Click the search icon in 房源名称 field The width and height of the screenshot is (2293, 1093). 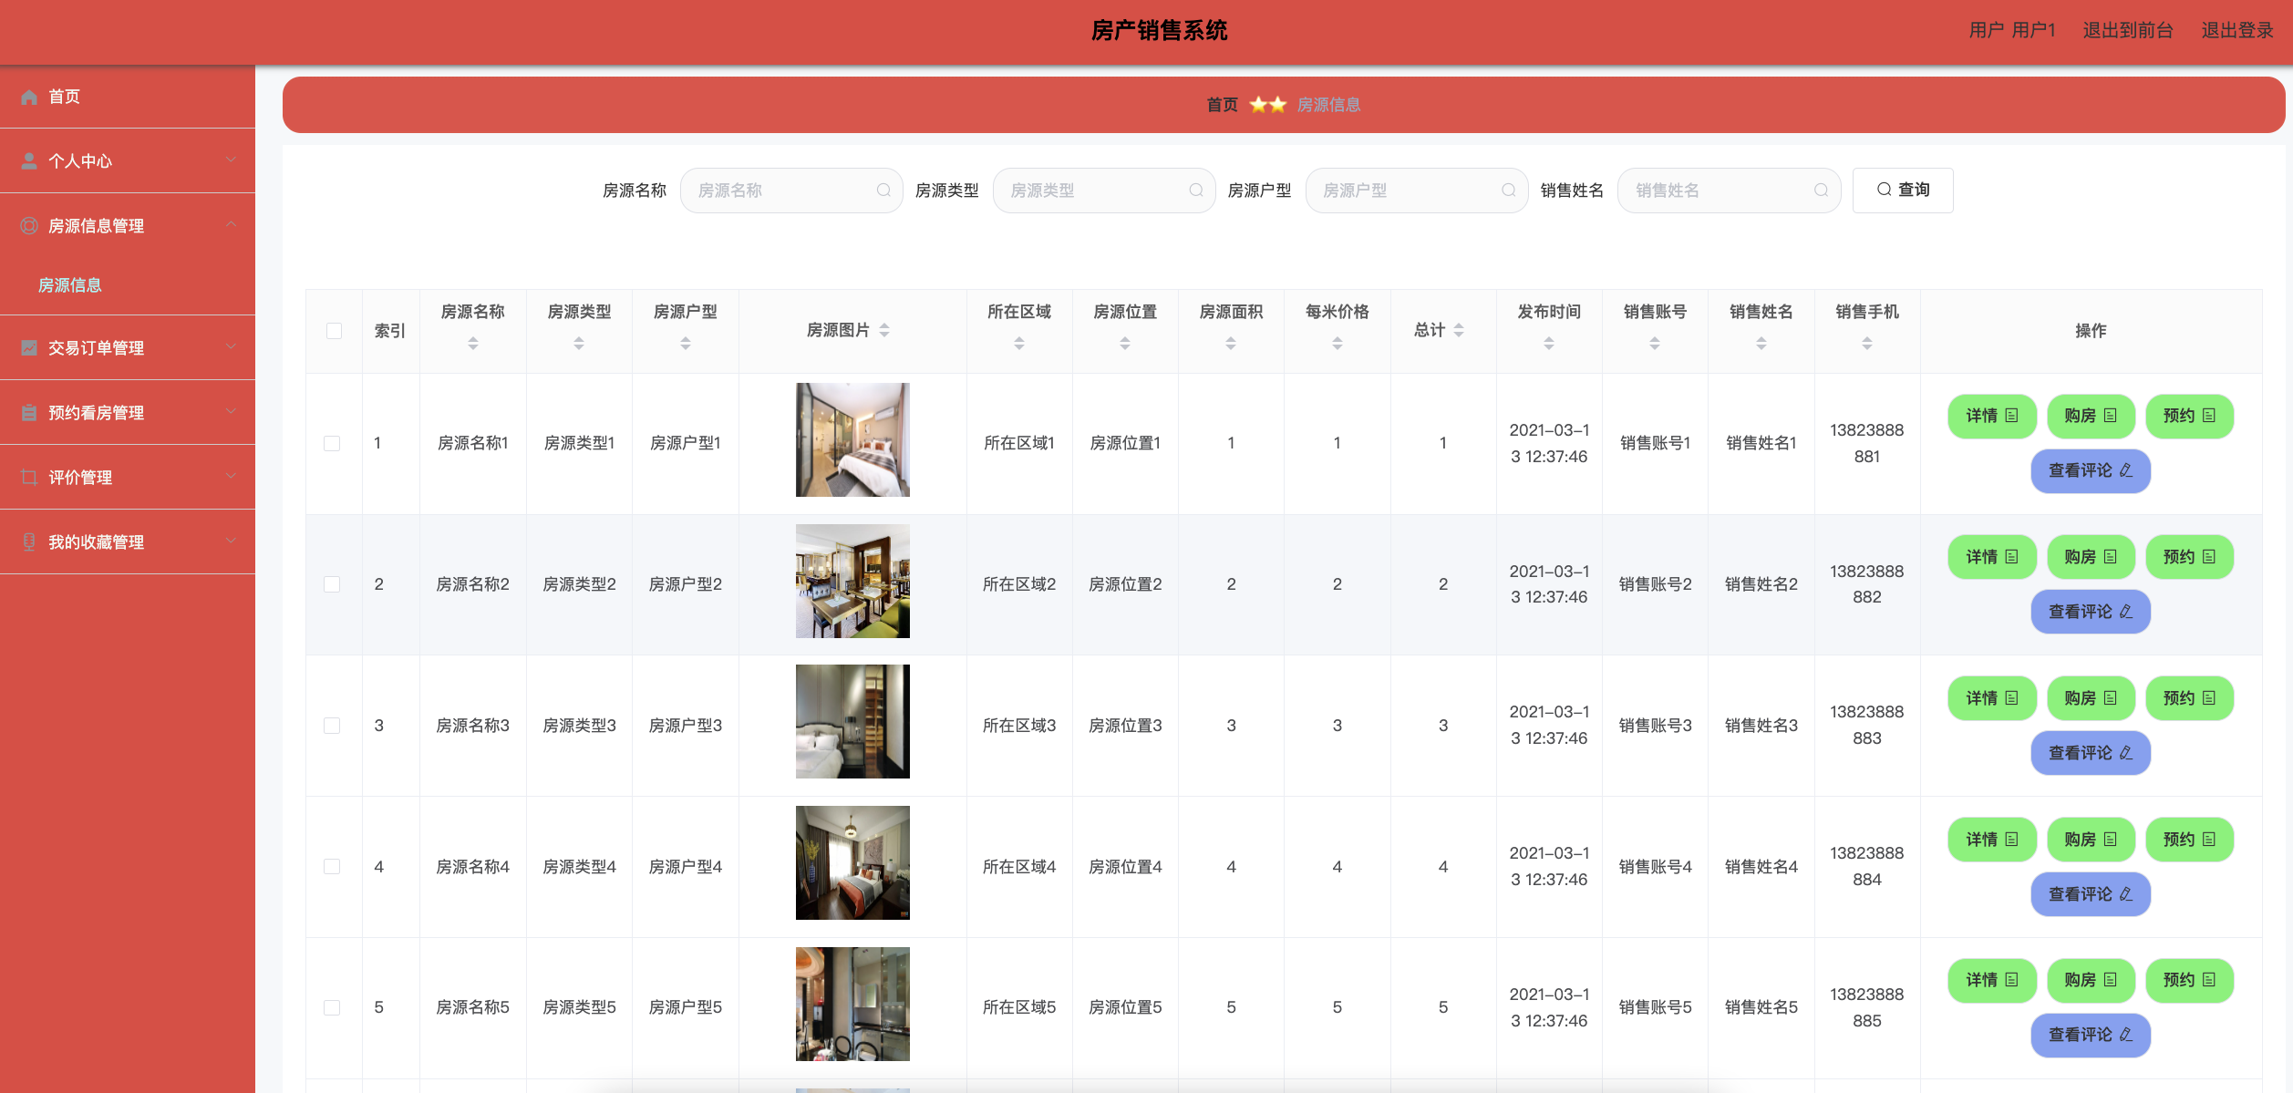[883, 191]
